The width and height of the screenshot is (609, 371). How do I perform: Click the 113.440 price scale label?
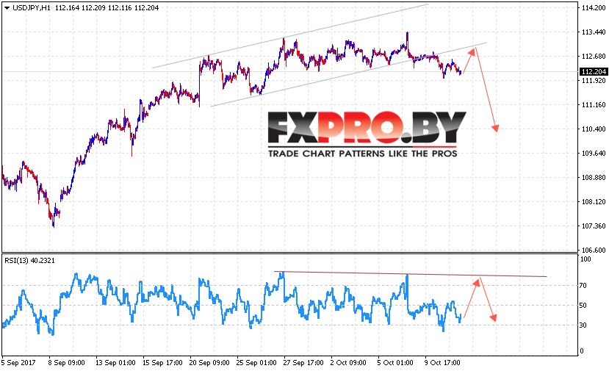pos(594,32)
